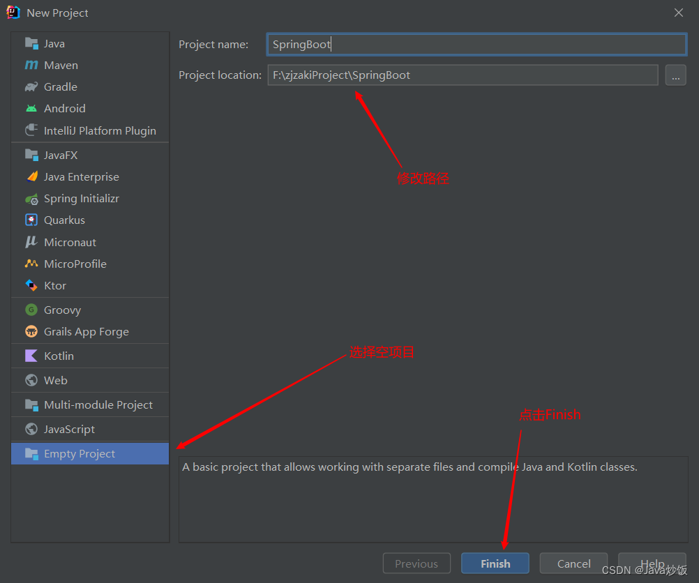Select Grails App Forge entry
Screen dimensions: 699x583
tap(90, 332)
